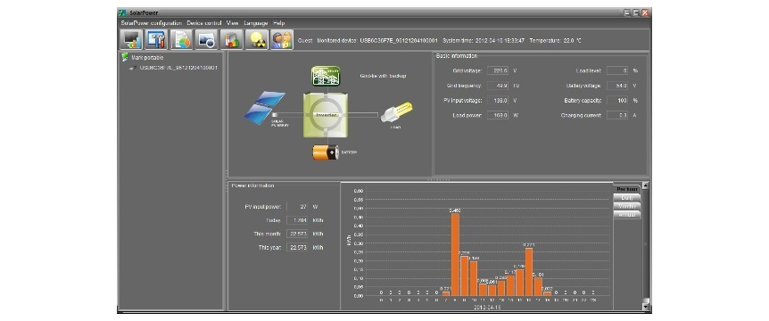The image size is (769, 321).
Task: Click the lamp load icon
Action: [396, 112]
